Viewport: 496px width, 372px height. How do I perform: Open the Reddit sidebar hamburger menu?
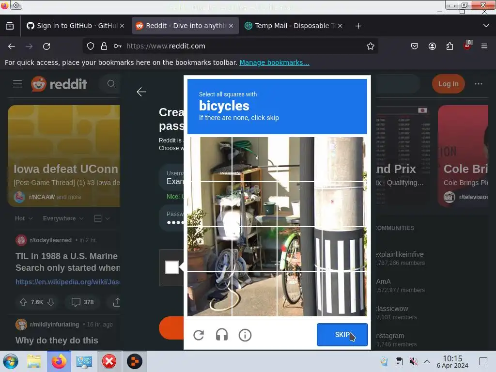click(17, 84)
